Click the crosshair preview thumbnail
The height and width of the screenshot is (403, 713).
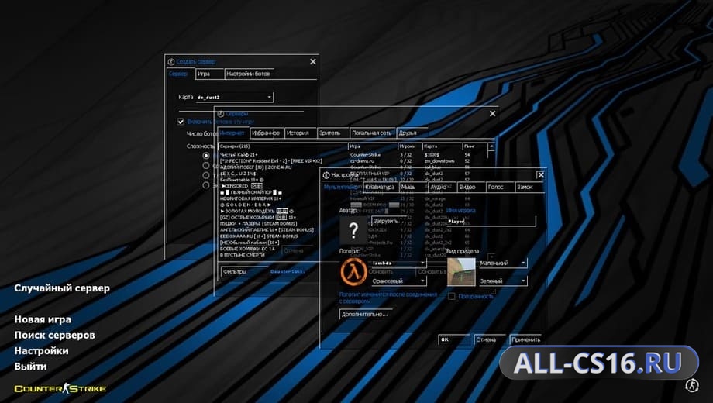(461, 271)
